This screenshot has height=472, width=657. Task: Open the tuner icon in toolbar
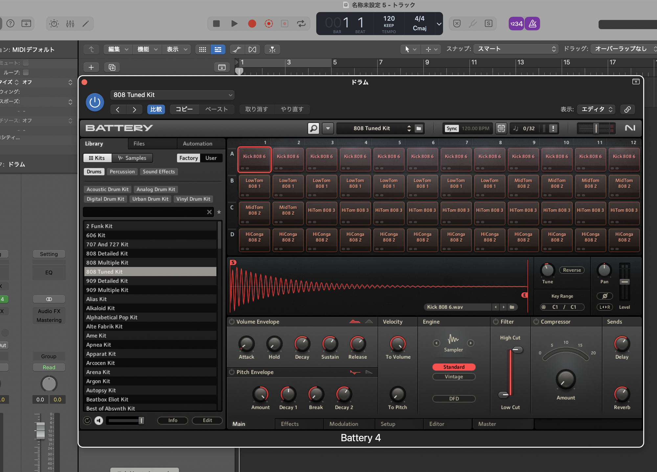coord(473,24)
